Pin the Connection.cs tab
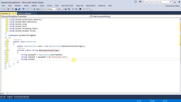 pos(13,13)
